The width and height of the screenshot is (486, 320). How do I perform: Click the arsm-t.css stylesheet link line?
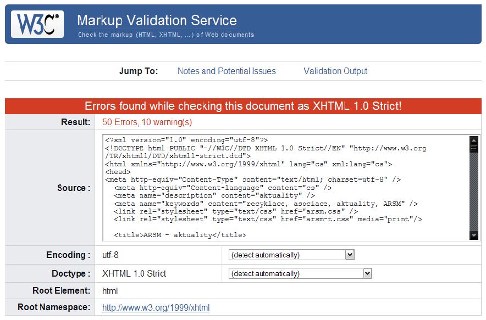[268, 219]
